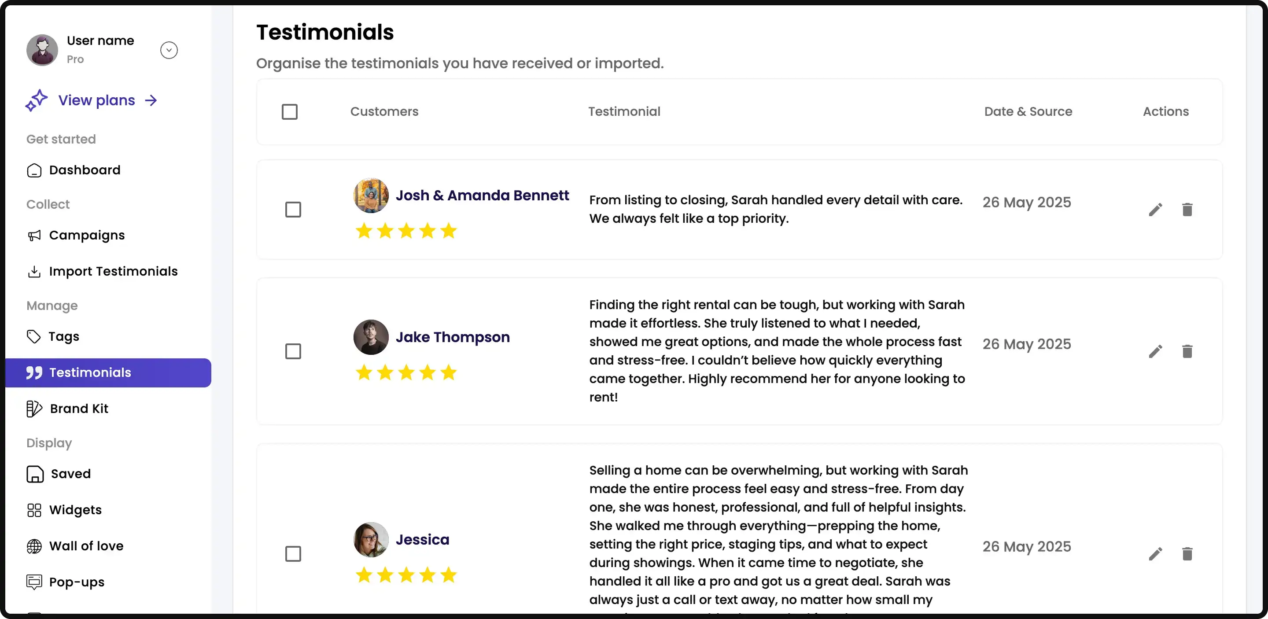Image resolution: width=1268 pixels, height=619 pixels.
Task: Click the Campaigns megaphone icon
Action: coord(34,236)
